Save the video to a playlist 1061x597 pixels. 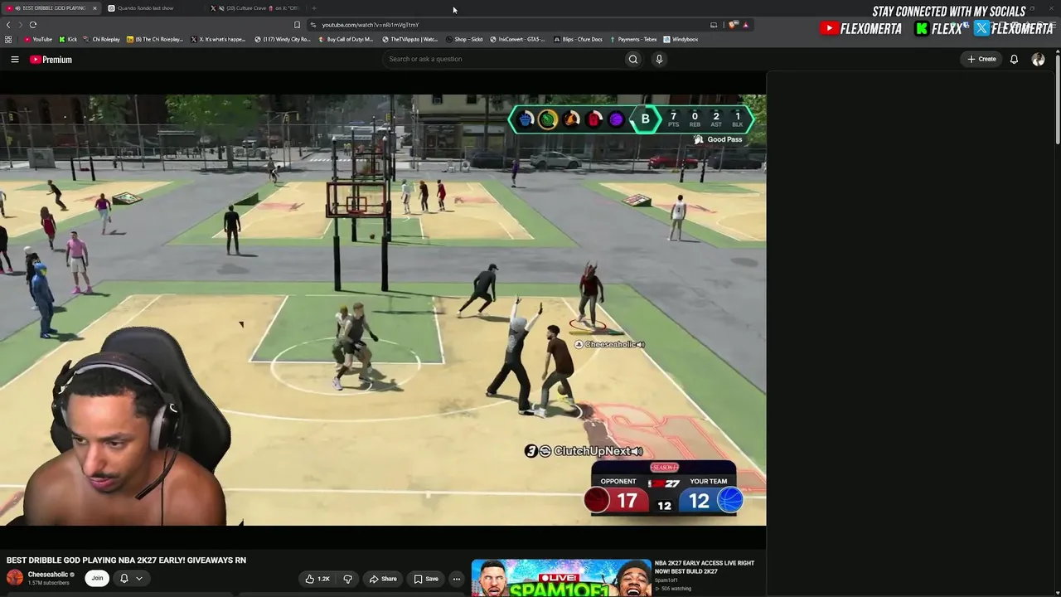coord(426,579)
